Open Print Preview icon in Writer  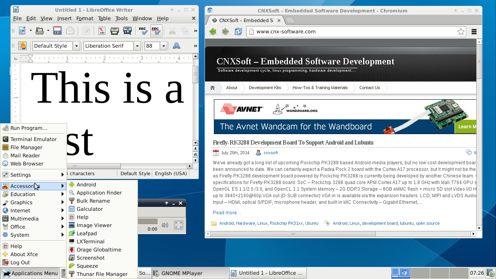coord(127,30)
